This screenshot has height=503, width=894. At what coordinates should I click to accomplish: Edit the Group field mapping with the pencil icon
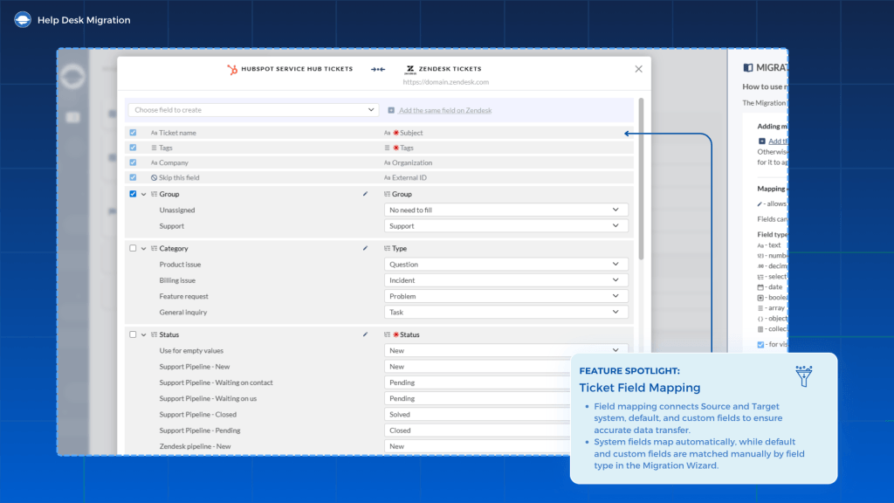point(366,194)
